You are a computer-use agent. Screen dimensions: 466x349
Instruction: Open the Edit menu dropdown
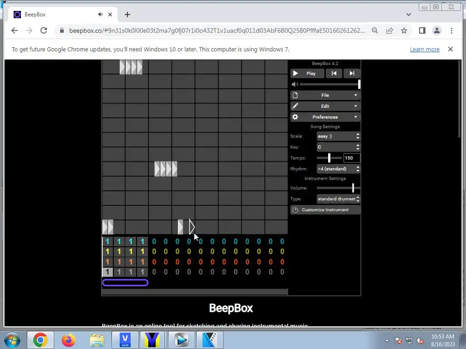325,106
